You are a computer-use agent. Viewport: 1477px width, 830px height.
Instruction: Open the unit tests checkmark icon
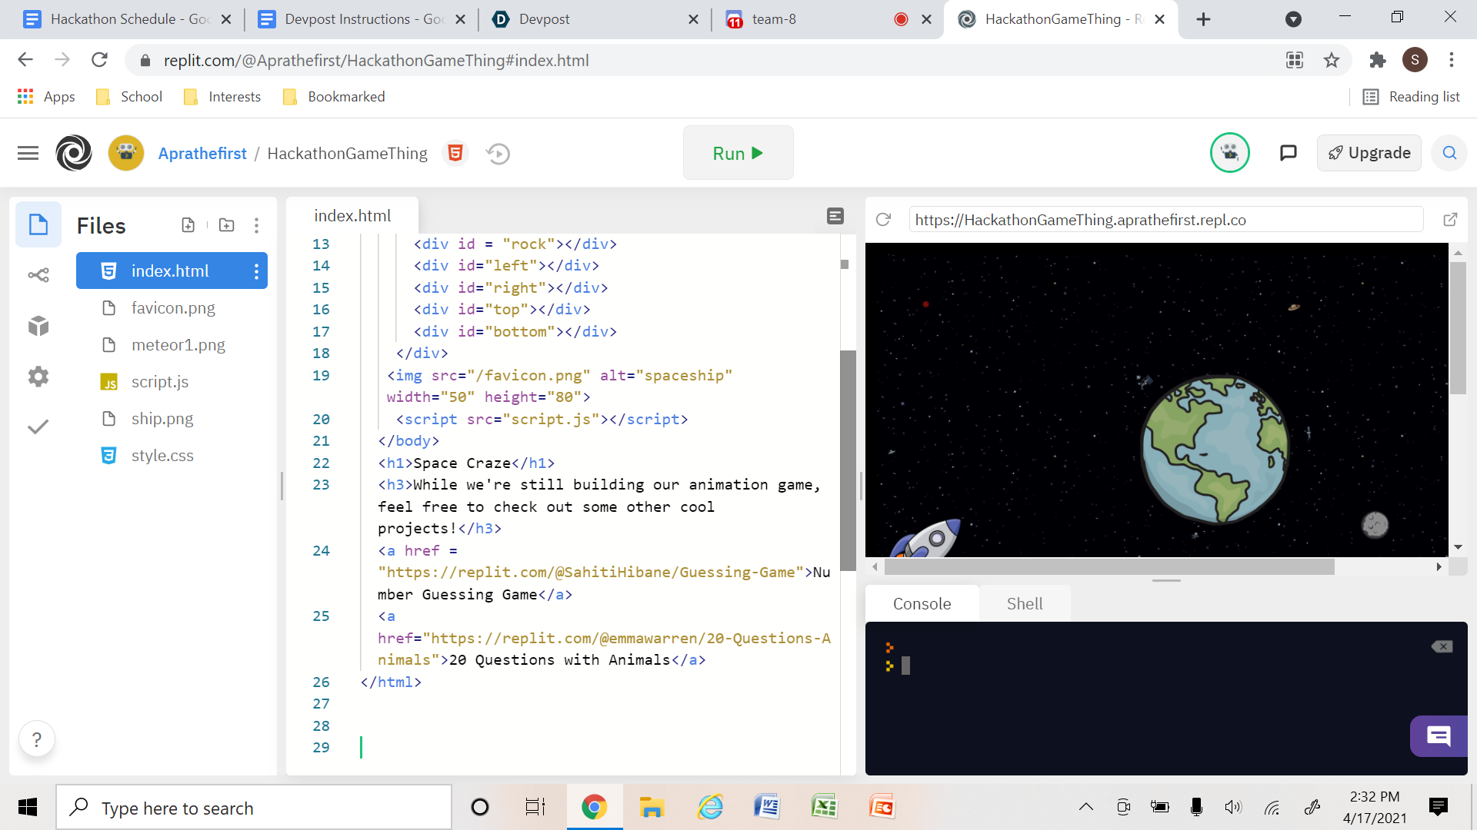coord(38,427)
